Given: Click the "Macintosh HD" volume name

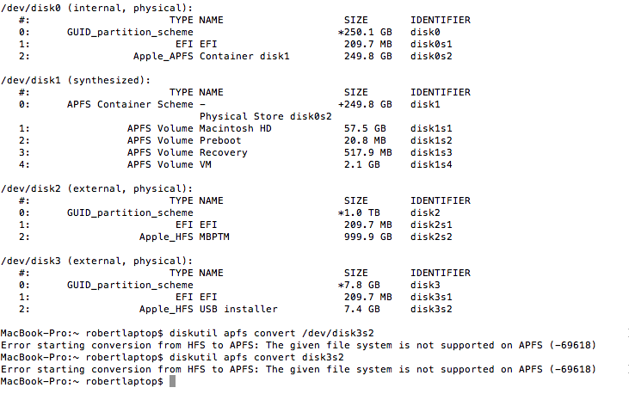Looking at the screenshot, I should (236, 128).
